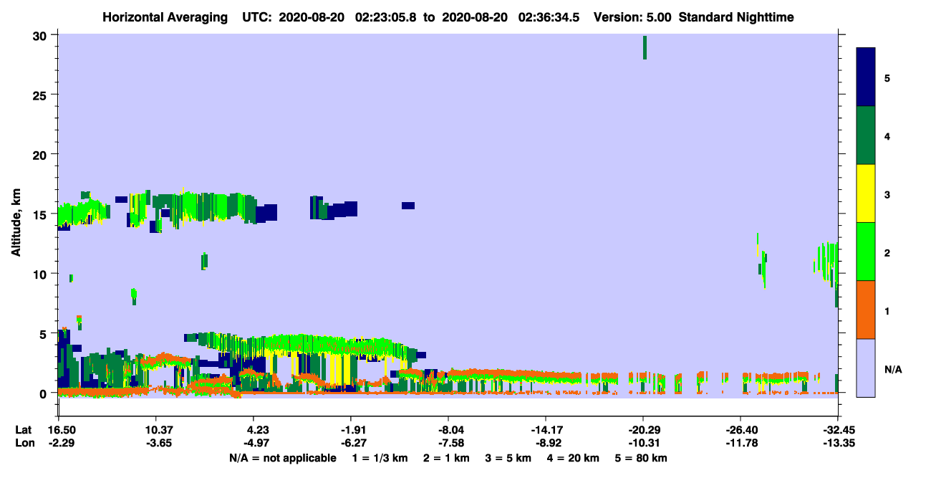Image resolution: width=931 pixels, height=478 pixels.
Task: Click the altitude tick label '20'
Action: click(42, 155)
